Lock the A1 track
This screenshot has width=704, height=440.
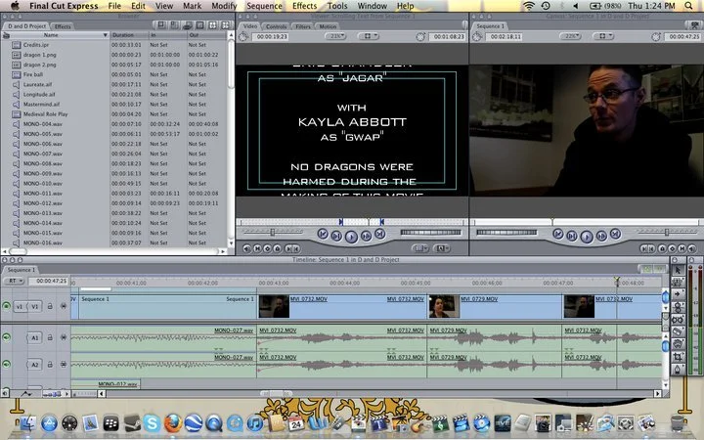point(50,337)
